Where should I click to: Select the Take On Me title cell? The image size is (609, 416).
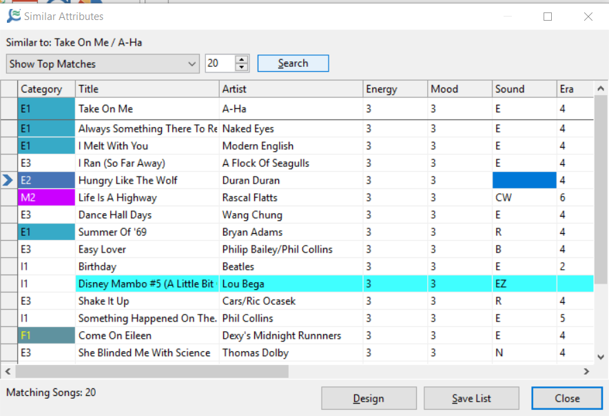[147, 109]
